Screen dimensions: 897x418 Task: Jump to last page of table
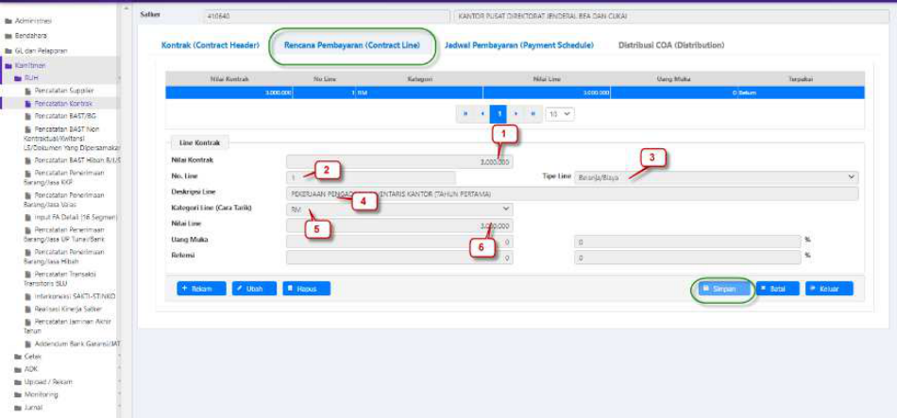click(x=533, y=113)
